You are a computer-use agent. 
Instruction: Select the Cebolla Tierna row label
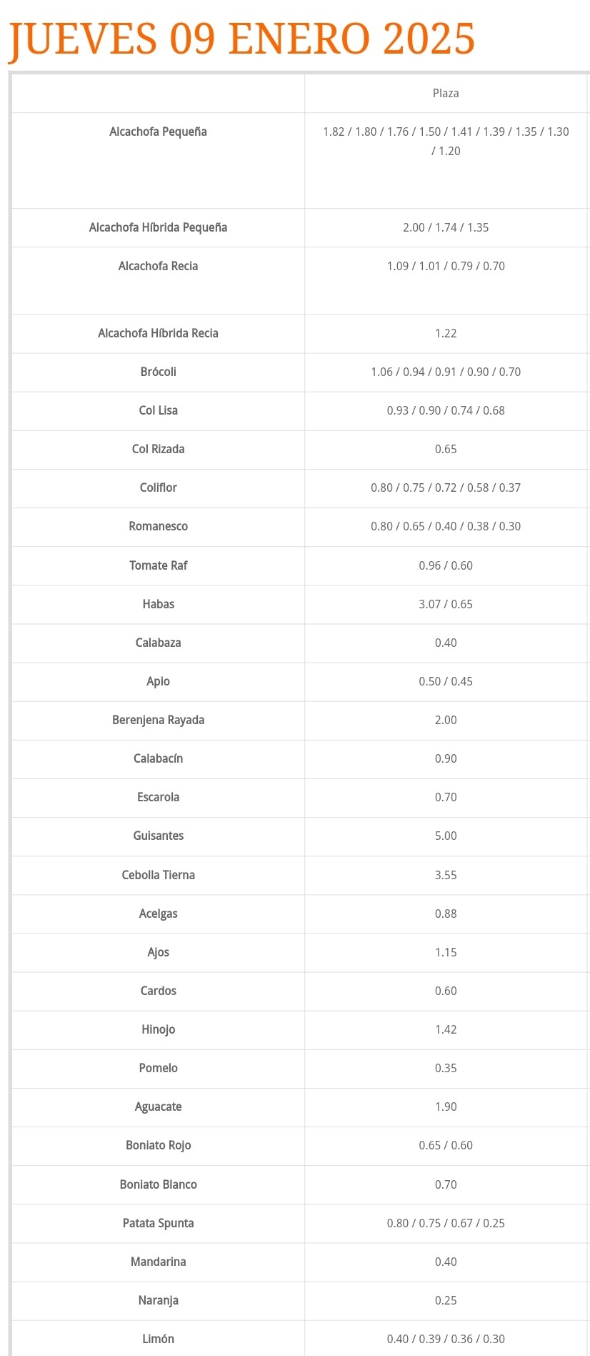159,876
